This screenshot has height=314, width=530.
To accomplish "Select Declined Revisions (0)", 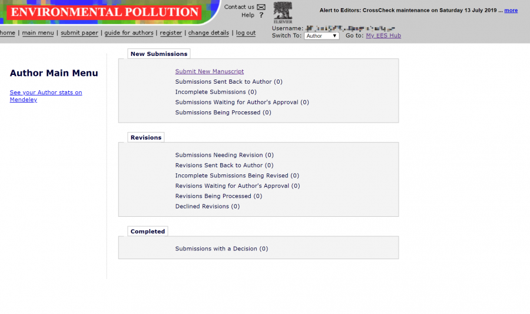I will click(x=207, y=206).
